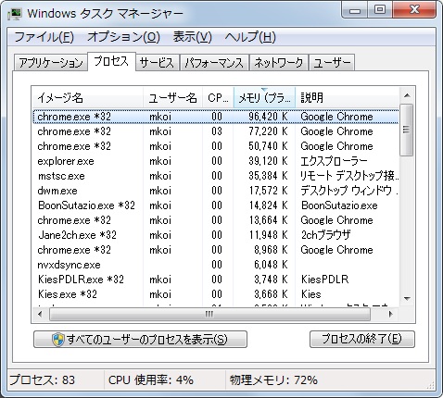Click the 物理メモリ: 72% status entry
The width and height of the screenshot is (443, 398).
[x=273, y=380]
